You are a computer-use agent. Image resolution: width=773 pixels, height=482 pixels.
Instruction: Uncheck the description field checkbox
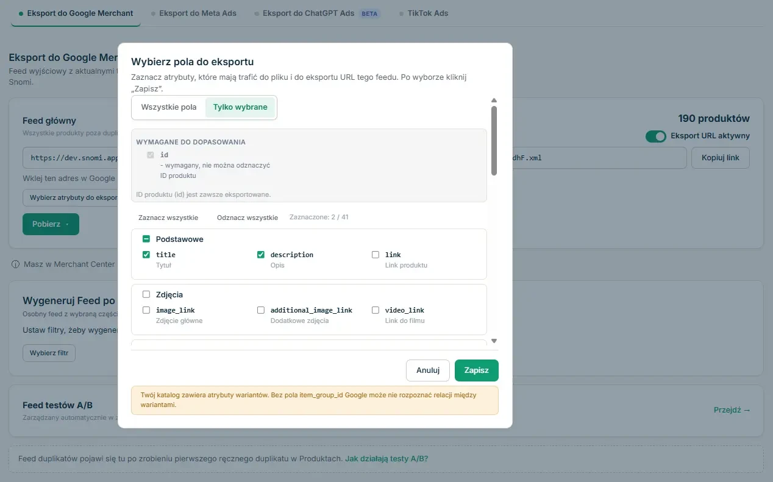click(261, 255)
